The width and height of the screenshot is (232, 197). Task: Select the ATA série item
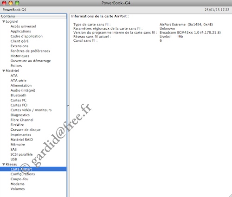(x=19, y=81)
